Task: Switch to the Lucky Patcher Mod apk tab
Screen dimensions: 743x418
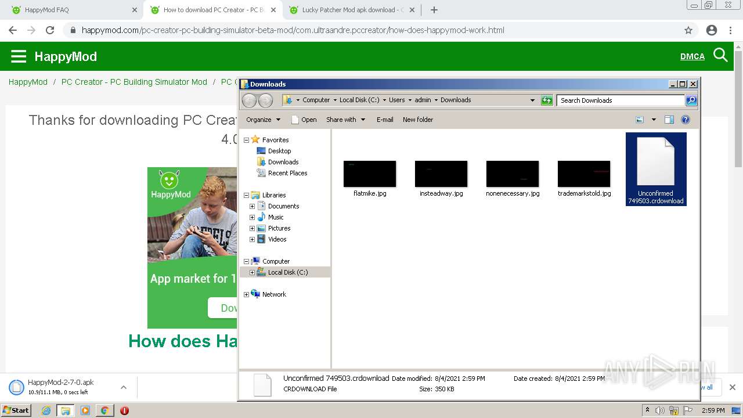Action: (351, 10)
